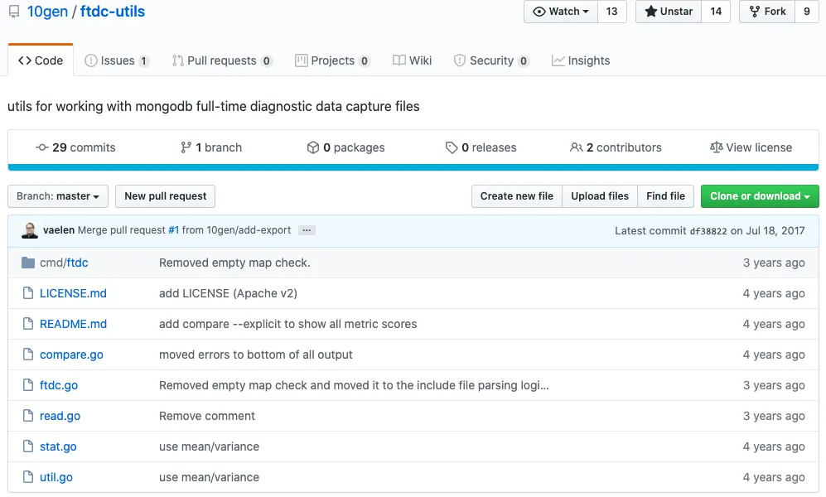Expand the Clone or download menu
826x497 pixels.
point(760,196)
